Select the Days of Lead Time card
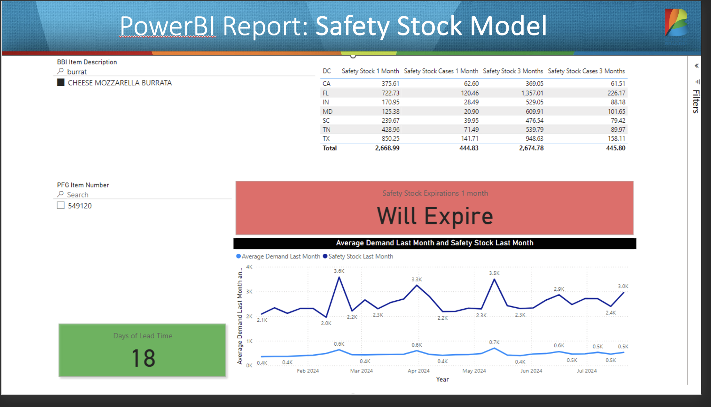 click(142, 350)
